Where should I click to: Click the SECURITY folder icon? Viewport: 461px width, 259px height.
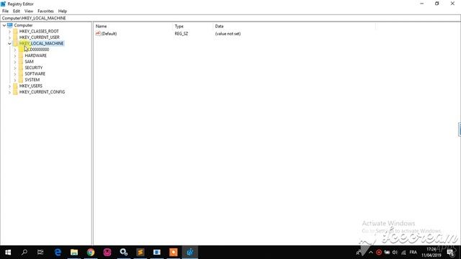[21, 68]
